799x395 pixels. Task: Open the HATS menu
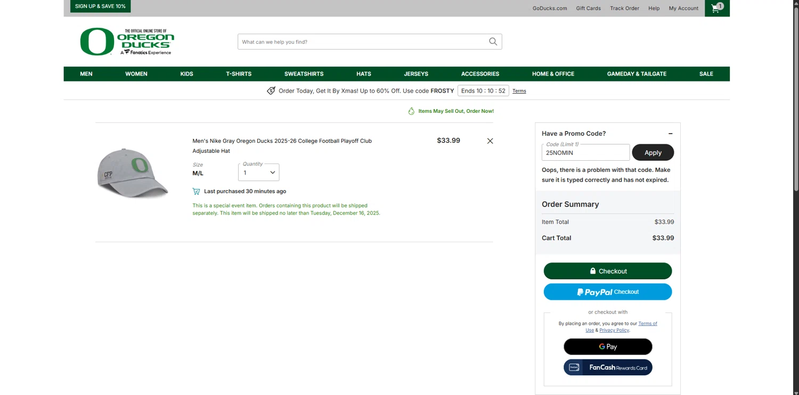pos(364,74)
